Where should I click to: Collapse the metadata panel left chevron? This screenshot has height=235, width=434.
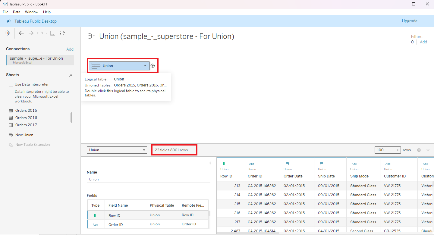[x=210, y=163]
